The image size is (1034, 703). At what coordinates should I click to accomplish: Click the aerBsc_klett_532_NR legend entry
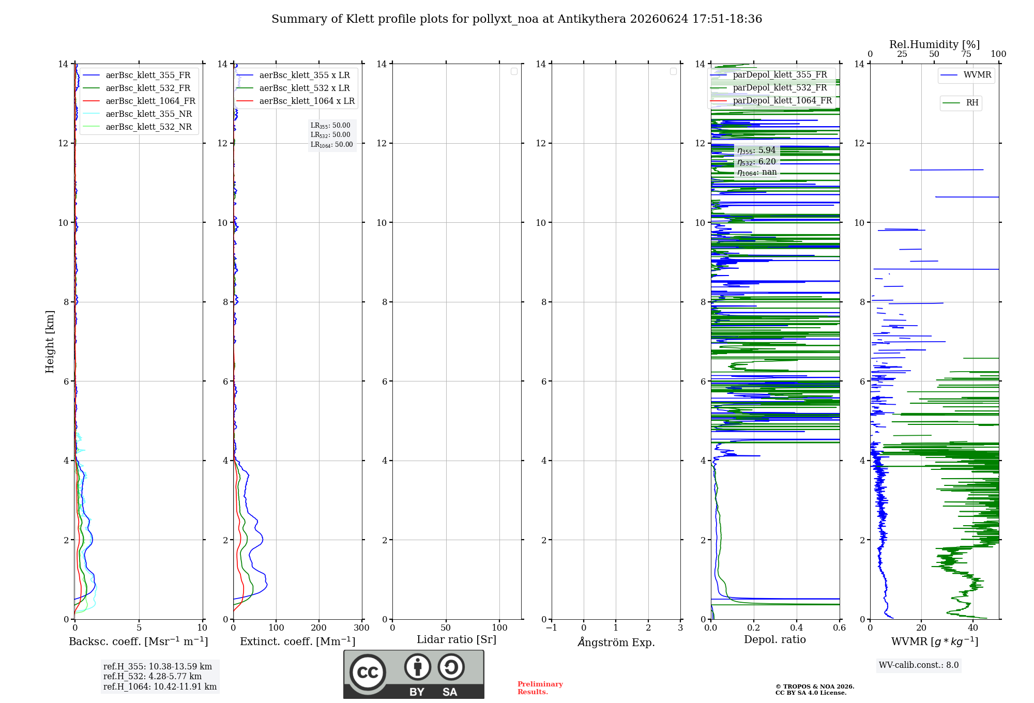137,127
